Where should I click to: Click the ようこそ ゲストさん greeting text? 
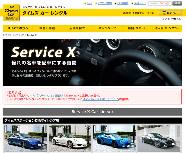pos(171,19)
